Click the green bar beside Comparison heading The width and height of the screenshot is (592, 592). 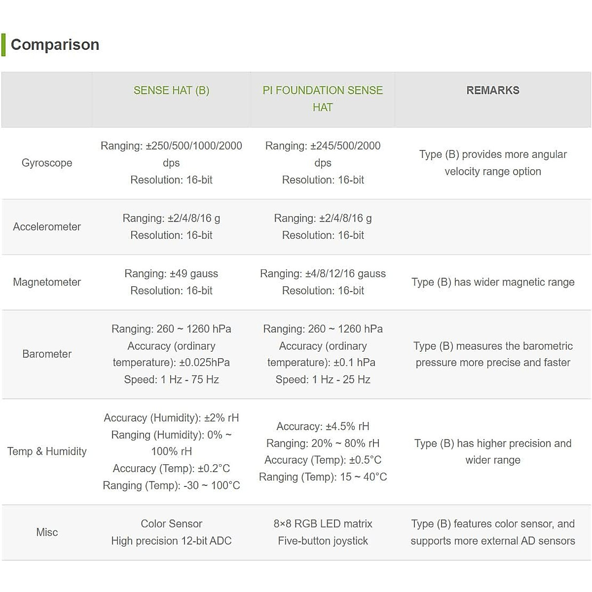(x=3, y=45)
